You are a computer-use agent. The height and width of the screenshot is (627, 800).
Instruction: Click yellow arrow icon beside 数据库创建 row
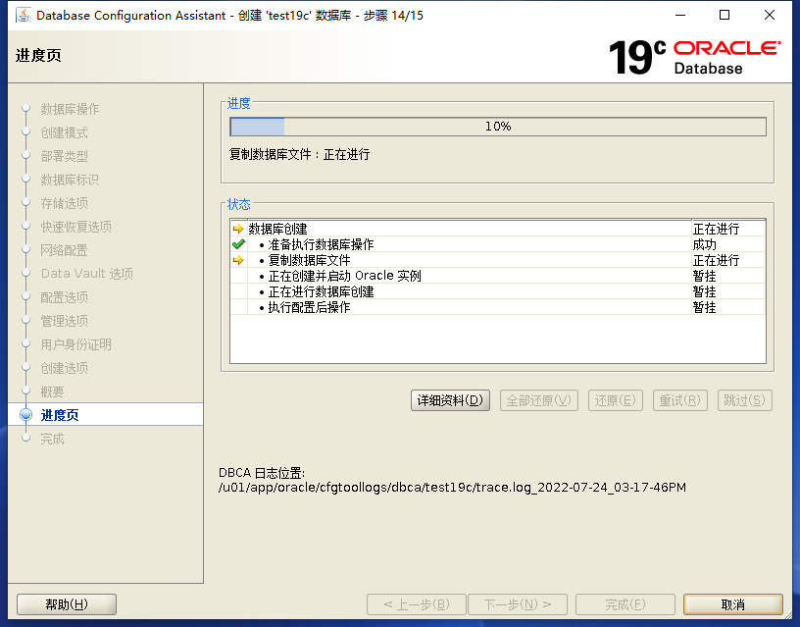coord(238,229)
